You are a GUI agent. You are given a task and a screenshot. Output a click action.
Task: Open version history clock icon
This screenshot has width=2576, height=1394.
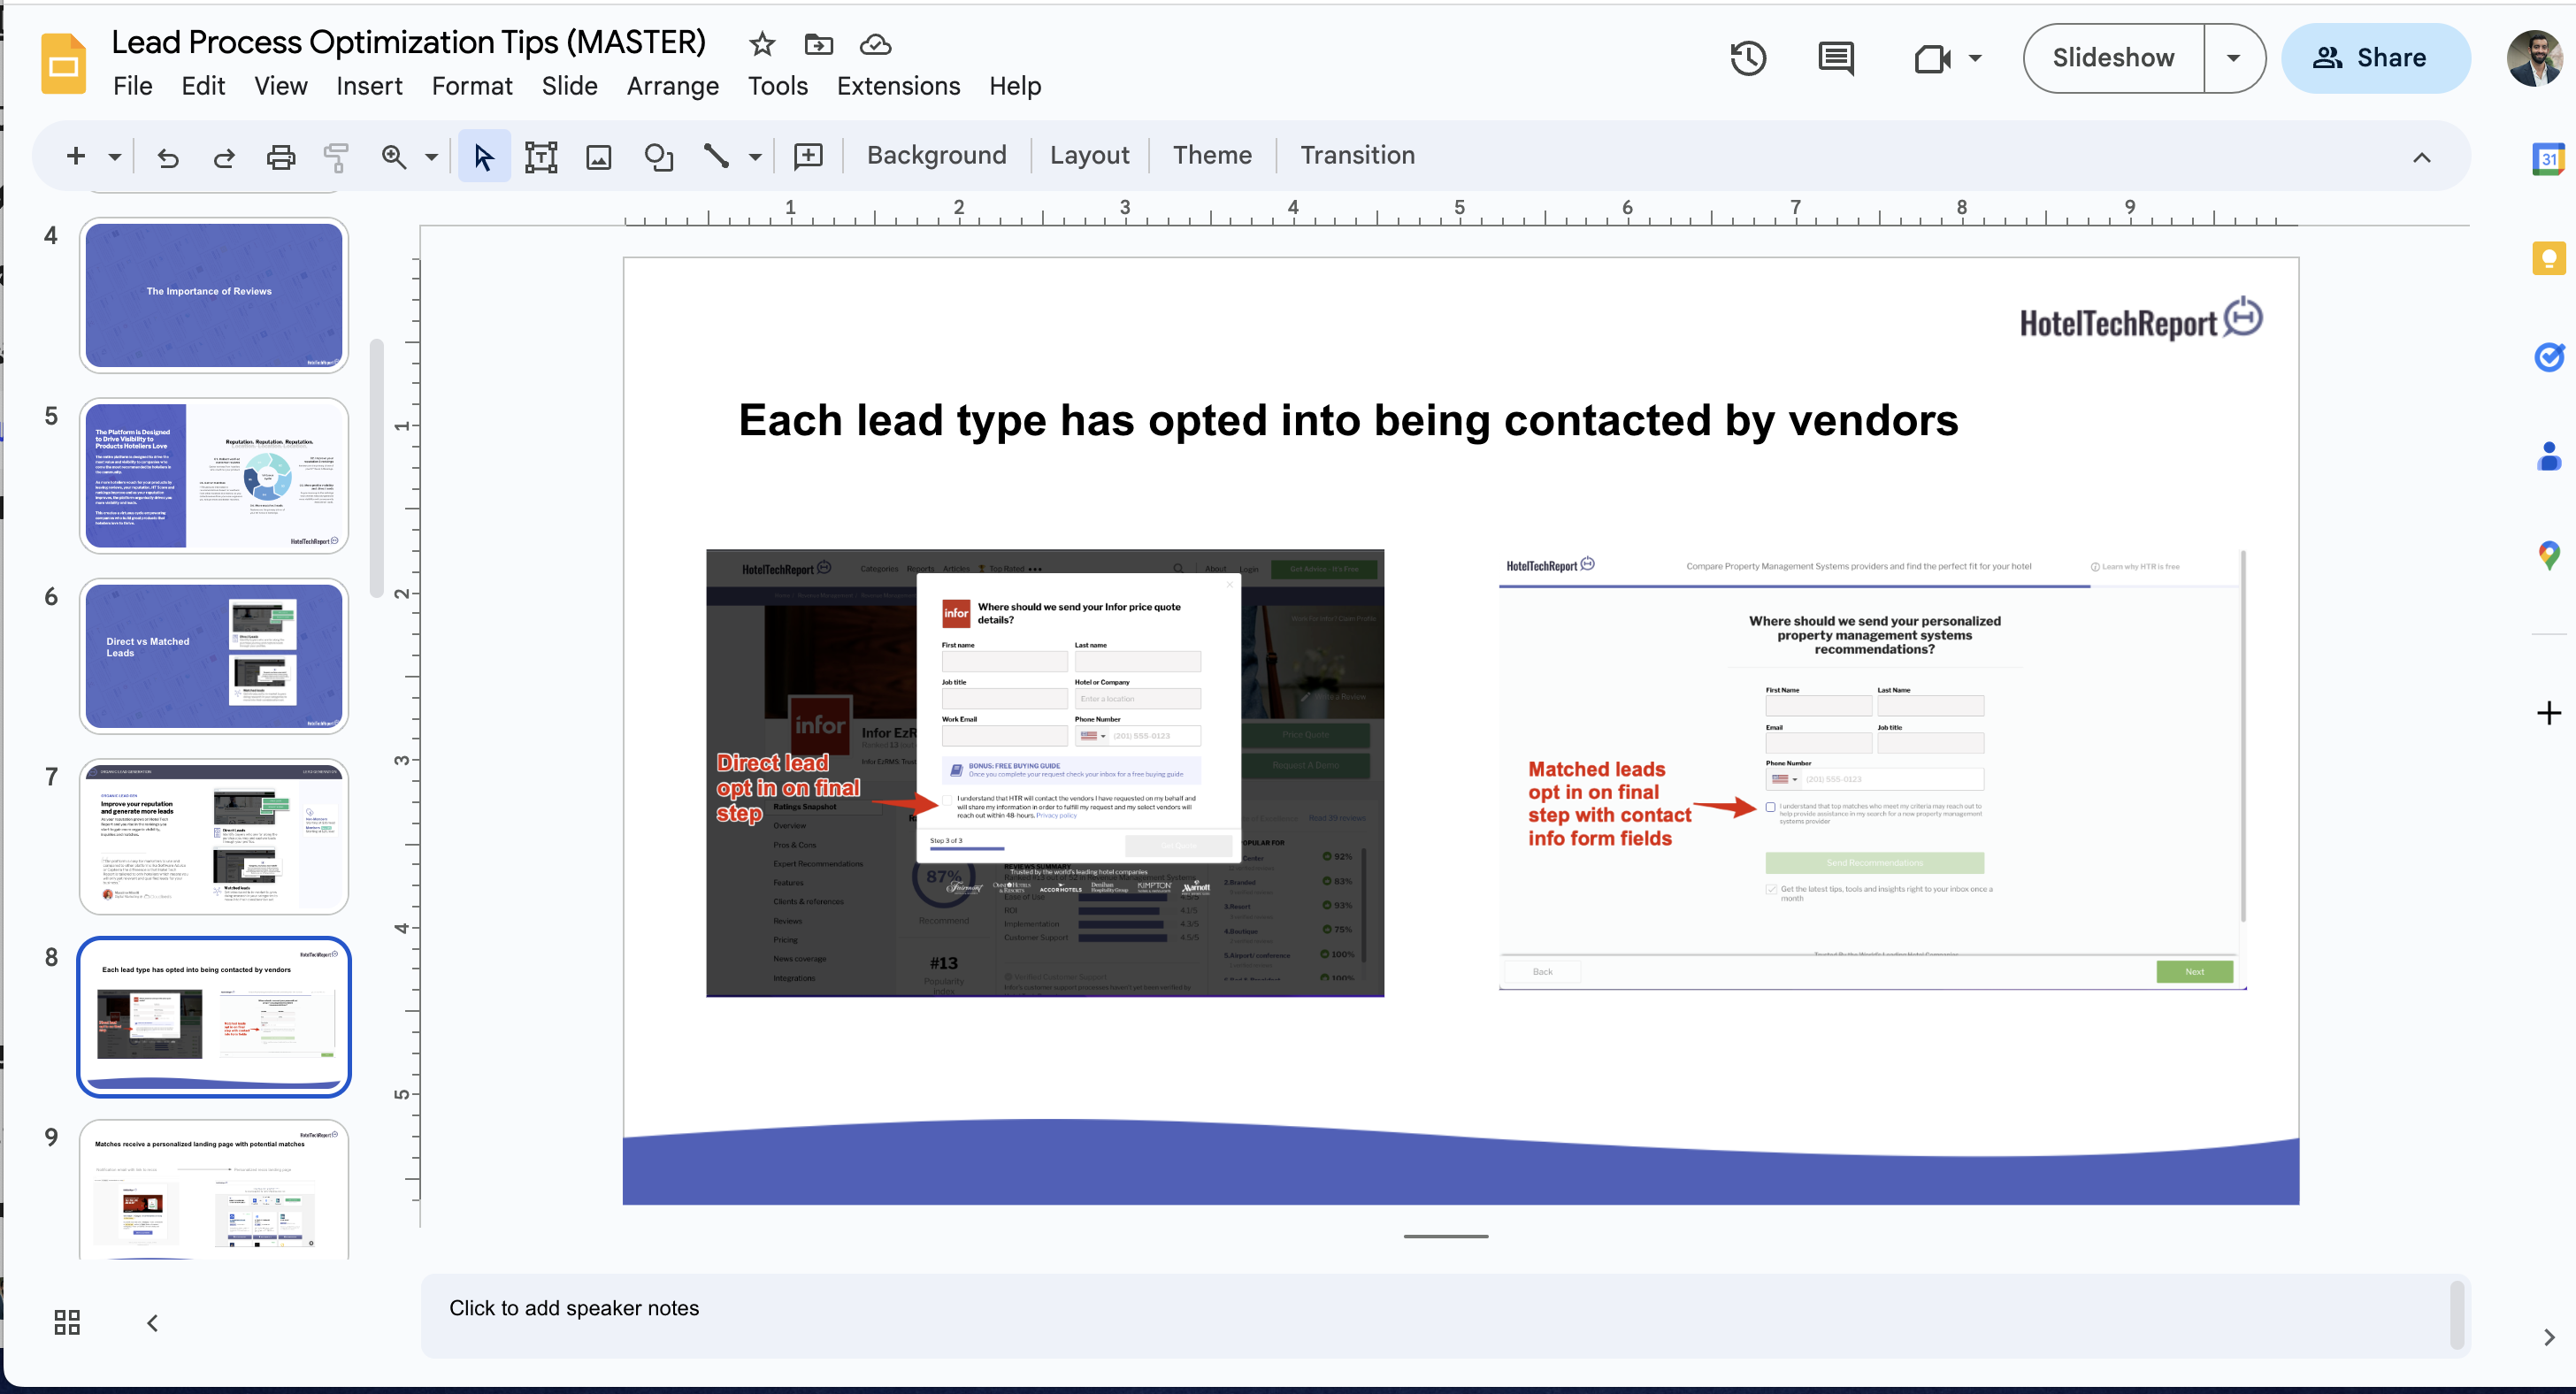1748,58
